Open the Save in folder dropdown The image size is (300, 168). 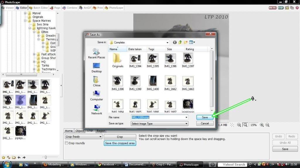tap(167, 43)
